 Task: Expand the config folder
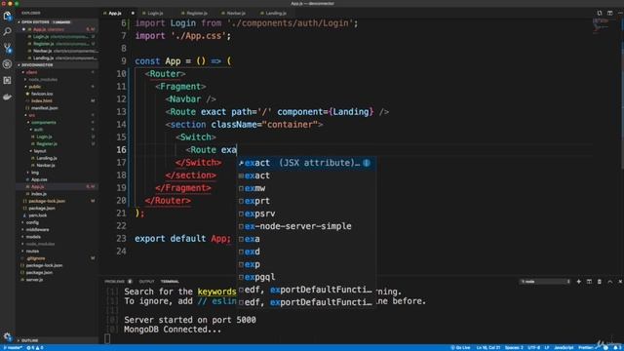(x=32, y=223)
